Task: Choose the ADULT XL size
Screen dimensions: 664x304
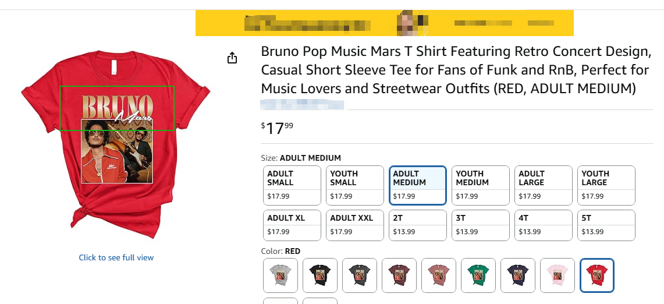Action: click(x=292, y=225)
